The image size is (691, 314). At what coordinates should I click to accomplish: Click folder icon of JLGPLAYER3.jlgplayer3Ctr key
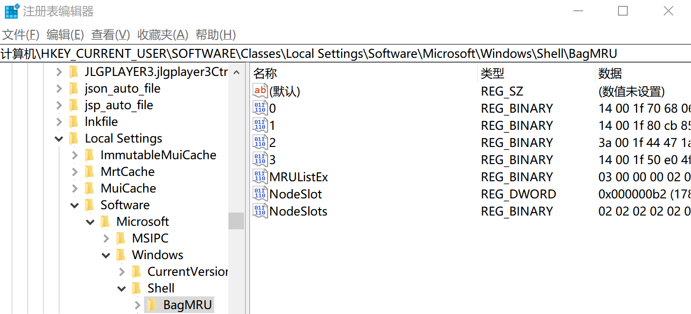coord(74,72)
